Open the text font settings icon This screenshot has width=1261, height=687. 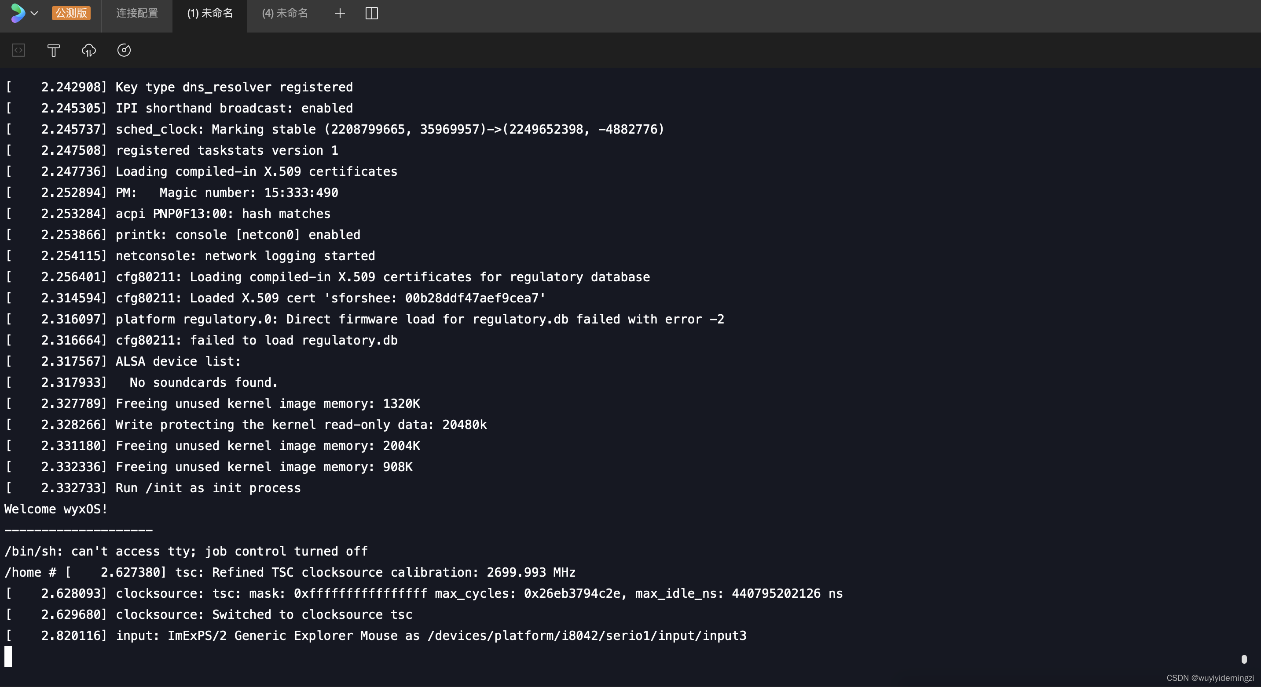[53, 51]
